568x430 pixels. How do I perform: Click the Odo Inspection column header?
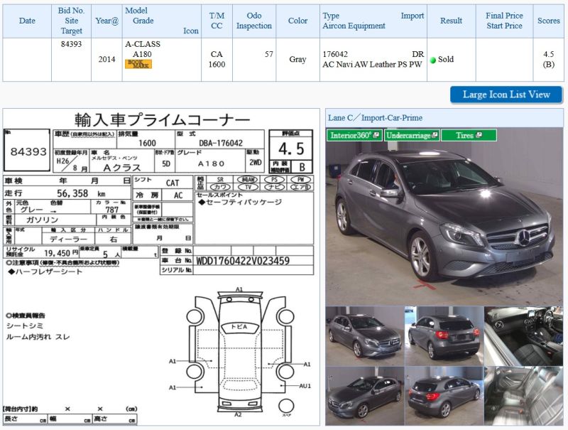pos(254,21)
